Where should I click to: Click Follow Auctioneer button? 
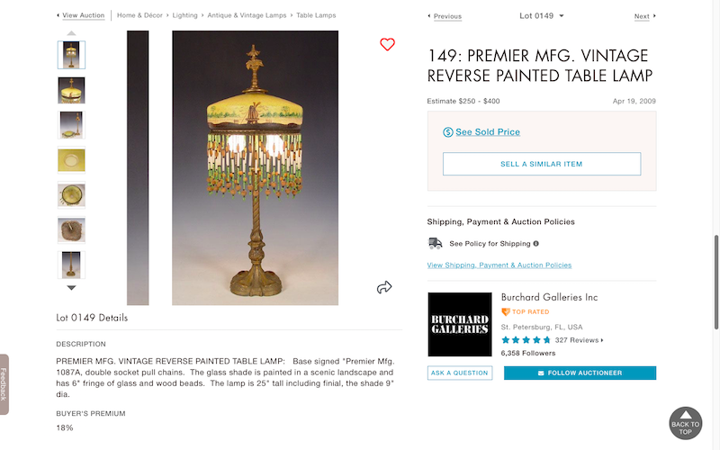(580, 373)
